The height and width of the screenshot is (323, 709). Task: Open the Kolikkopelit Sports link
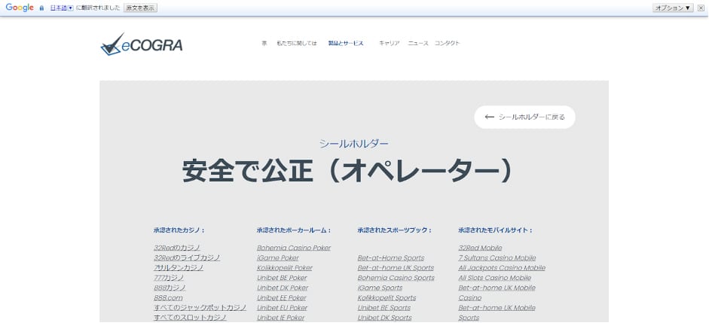coord(387,297)
